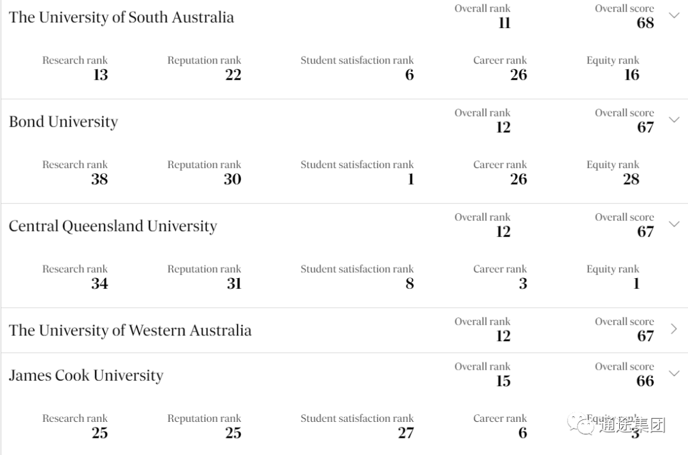Screen dimensions: 688x455
Task: Collapse The University of South Australia row
Action: [x=674, y=15]
